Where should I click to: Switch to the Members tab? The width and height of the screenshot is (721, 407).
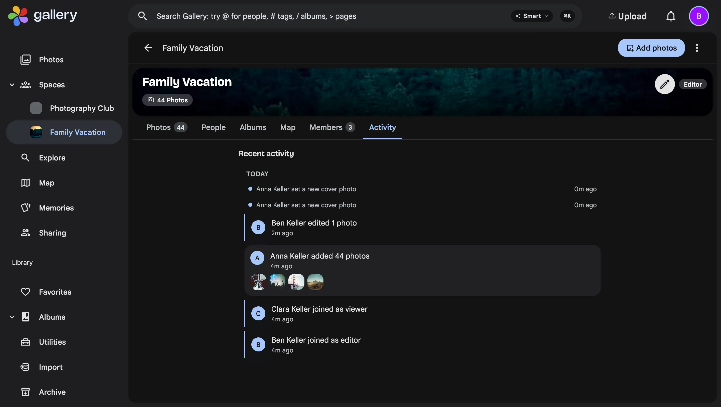pos(332,127)
